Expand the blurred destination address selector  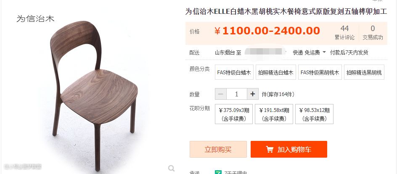tap(265, 52)
